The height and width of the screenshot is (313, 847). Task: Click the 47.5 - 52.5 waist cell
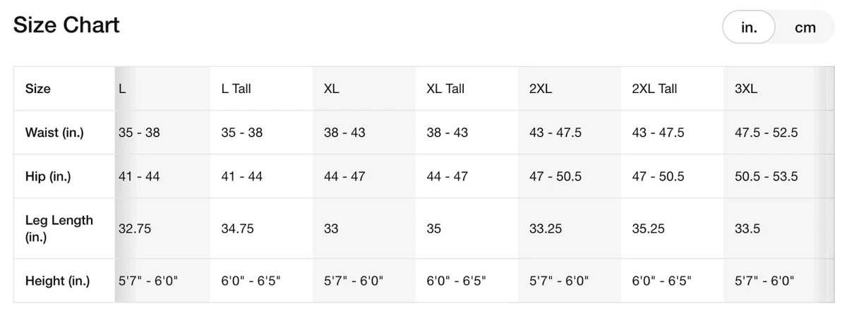click(x=766, y=133)
